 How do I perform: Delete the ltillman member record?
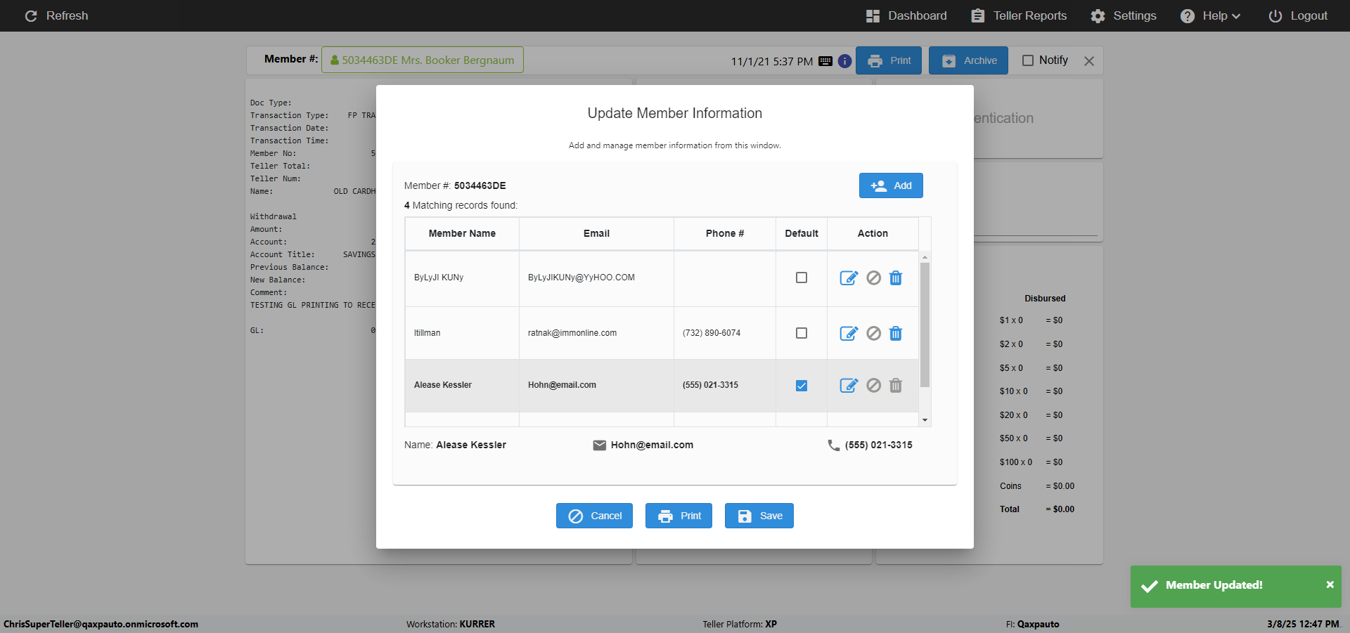896,334
